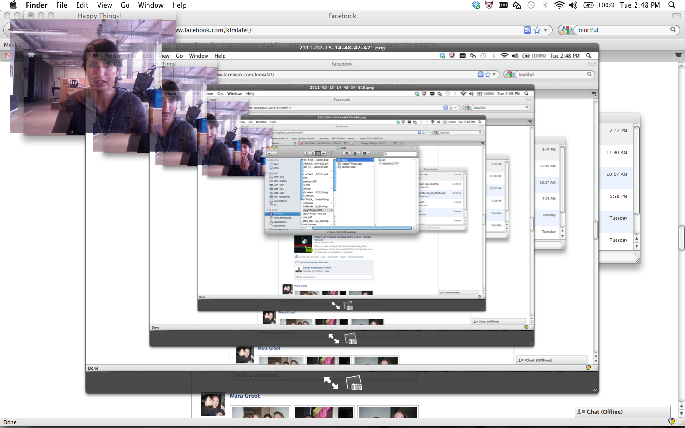The width and height of the screenshot is (685, 428).
Task: Toggle the browser toolbar with the top-right pill button
Action: (676, 16)
